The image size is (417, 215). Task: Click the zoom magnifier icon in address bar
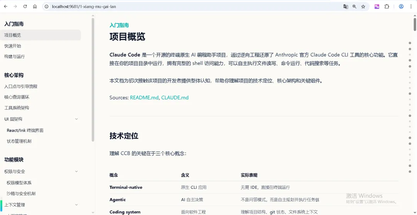(x=354, y=7)
